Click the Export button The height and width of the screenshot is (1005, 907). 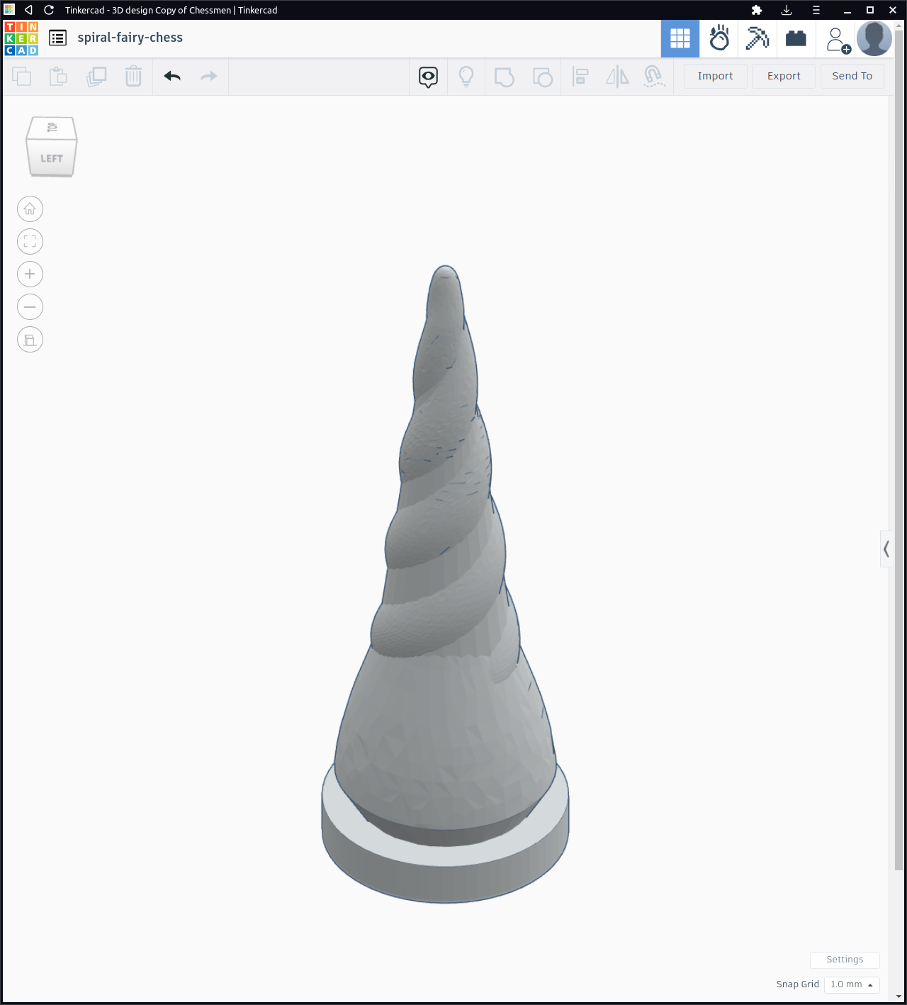pos(784,76)
